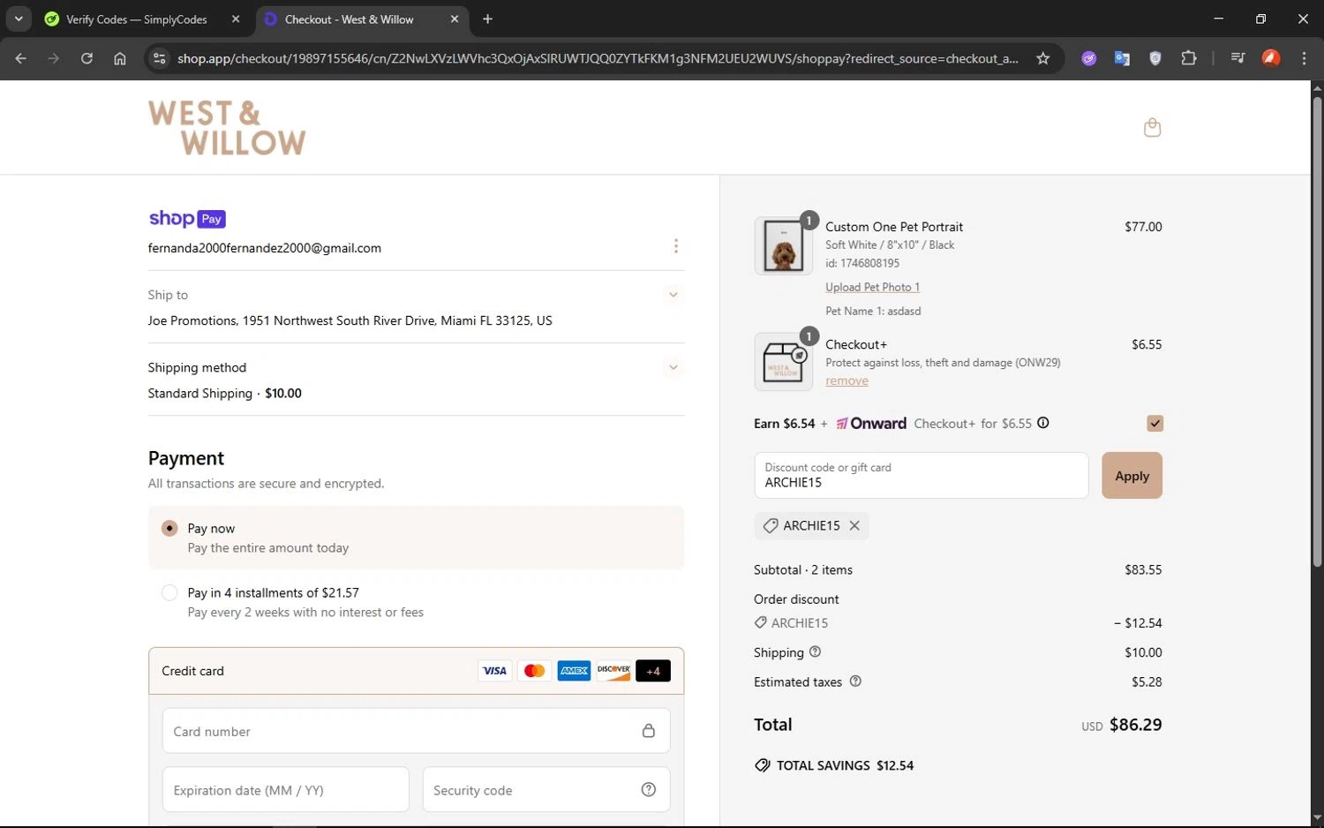Open security code help question icon
Screen dimensions: 1324x828
pyautogui.click(x=649, y=790)
